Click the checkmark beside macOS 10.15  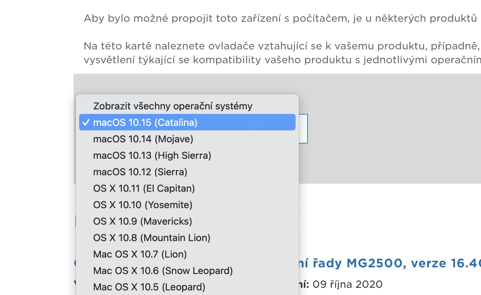(86, 122)
